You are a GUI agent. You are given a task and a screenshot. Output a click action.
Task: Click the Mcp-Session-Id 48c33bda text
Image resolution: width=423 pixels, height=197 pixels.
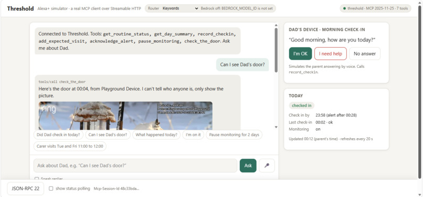pos(117,189)
